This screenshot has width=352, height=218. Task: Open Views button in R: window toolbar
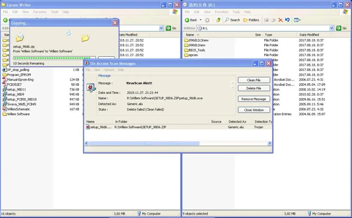click(297, 20)
